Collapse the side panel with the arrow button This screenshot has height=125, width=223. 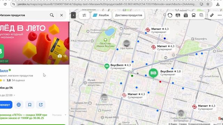tap(73, 15)
